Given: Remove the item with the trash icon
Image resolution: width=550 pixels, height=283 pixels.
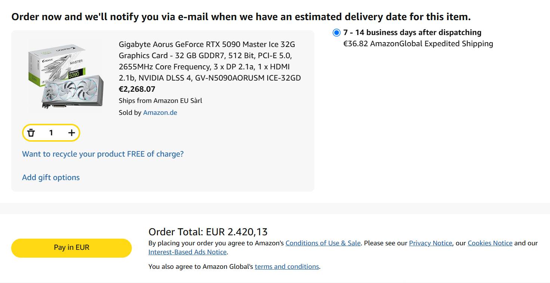Looking at the screenshot, I should (x=31, y=133).
